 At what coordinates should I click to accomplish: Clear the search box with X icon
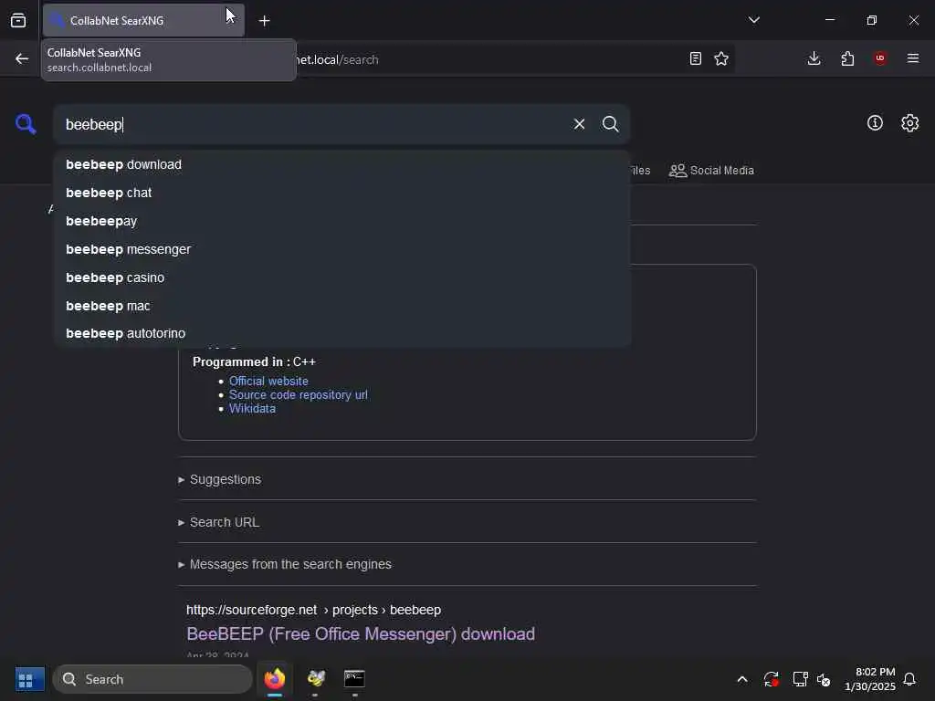(x=579, y=124)
